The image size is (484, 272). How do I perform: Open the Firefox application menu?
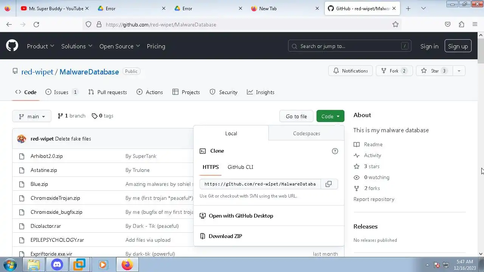[x=475, y=25]
